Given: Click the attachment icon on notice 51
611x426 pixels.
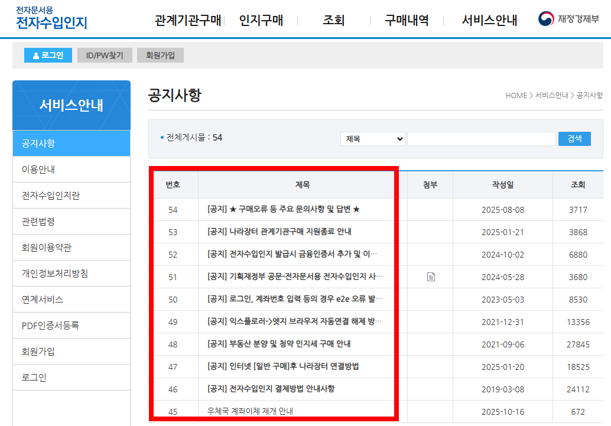Looking at the screenshot, I should click(x=431, y=276).
